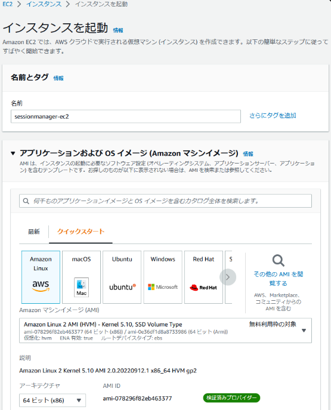Go to インスタンス breadcrumb
Image resolution: width=331 pixels, height=410 pixels.
pyautogui.click(x=44, y=4)
